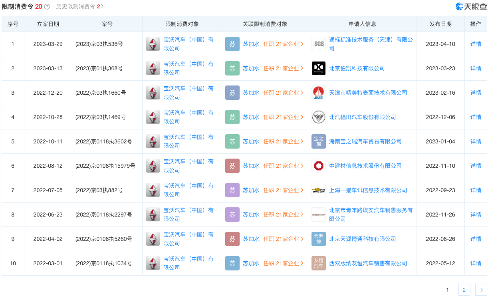This screenshot has width=490, height=298.
Task: Expand 任职 21家企业 in row 4
Action: (x=284, y=117)
